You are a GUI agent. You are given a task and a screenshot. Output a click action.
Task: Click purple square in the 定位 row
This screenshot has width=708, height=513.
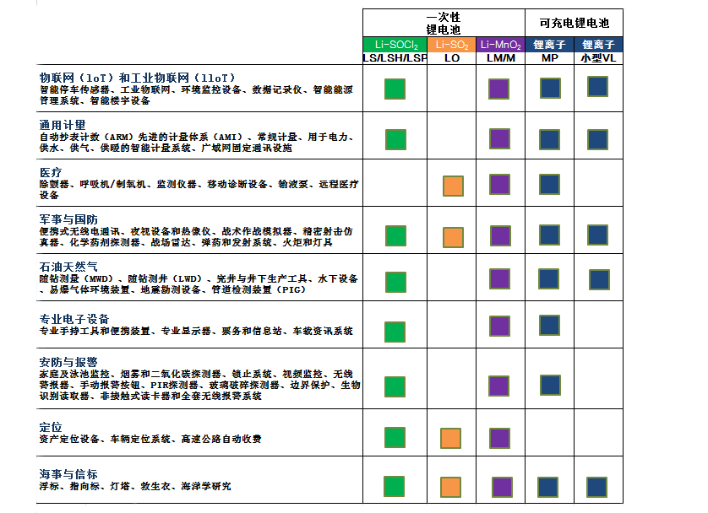(x=500, y=438)
